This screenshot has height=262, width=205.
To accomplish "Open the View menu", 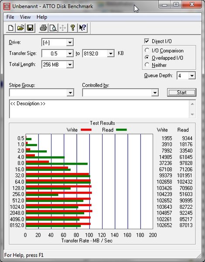I will click(25, 17).
